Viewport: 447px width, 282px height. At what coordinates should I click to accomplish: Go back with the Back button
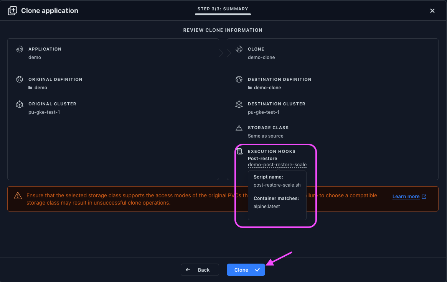point(200,270)
